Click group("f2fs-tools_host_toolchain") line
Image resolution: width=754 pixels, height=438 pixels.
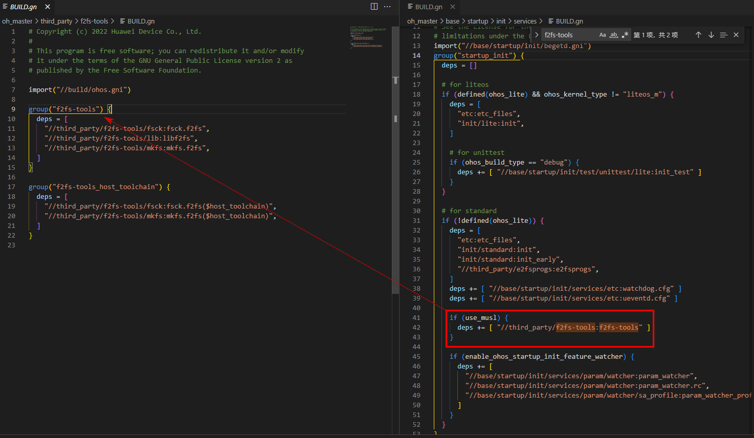click(99, 187)
